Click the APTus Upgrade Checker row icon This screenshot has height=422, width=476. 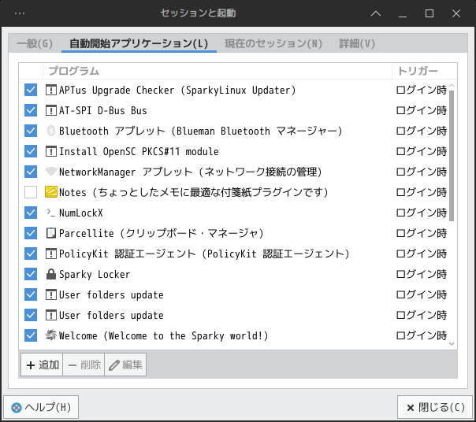point(50,90)
